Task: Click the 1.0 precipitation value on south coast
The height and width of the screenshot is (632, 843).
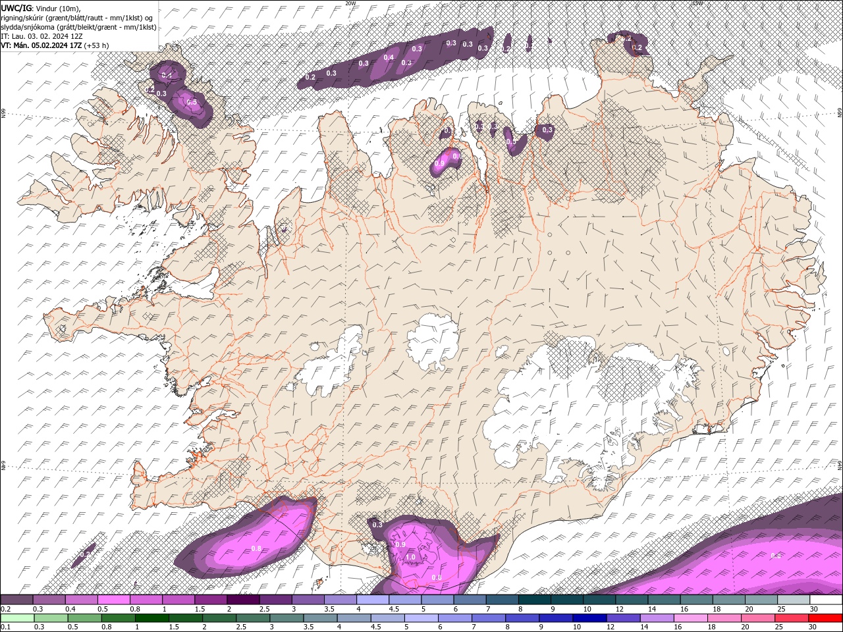Action: (x=410, y=558)
